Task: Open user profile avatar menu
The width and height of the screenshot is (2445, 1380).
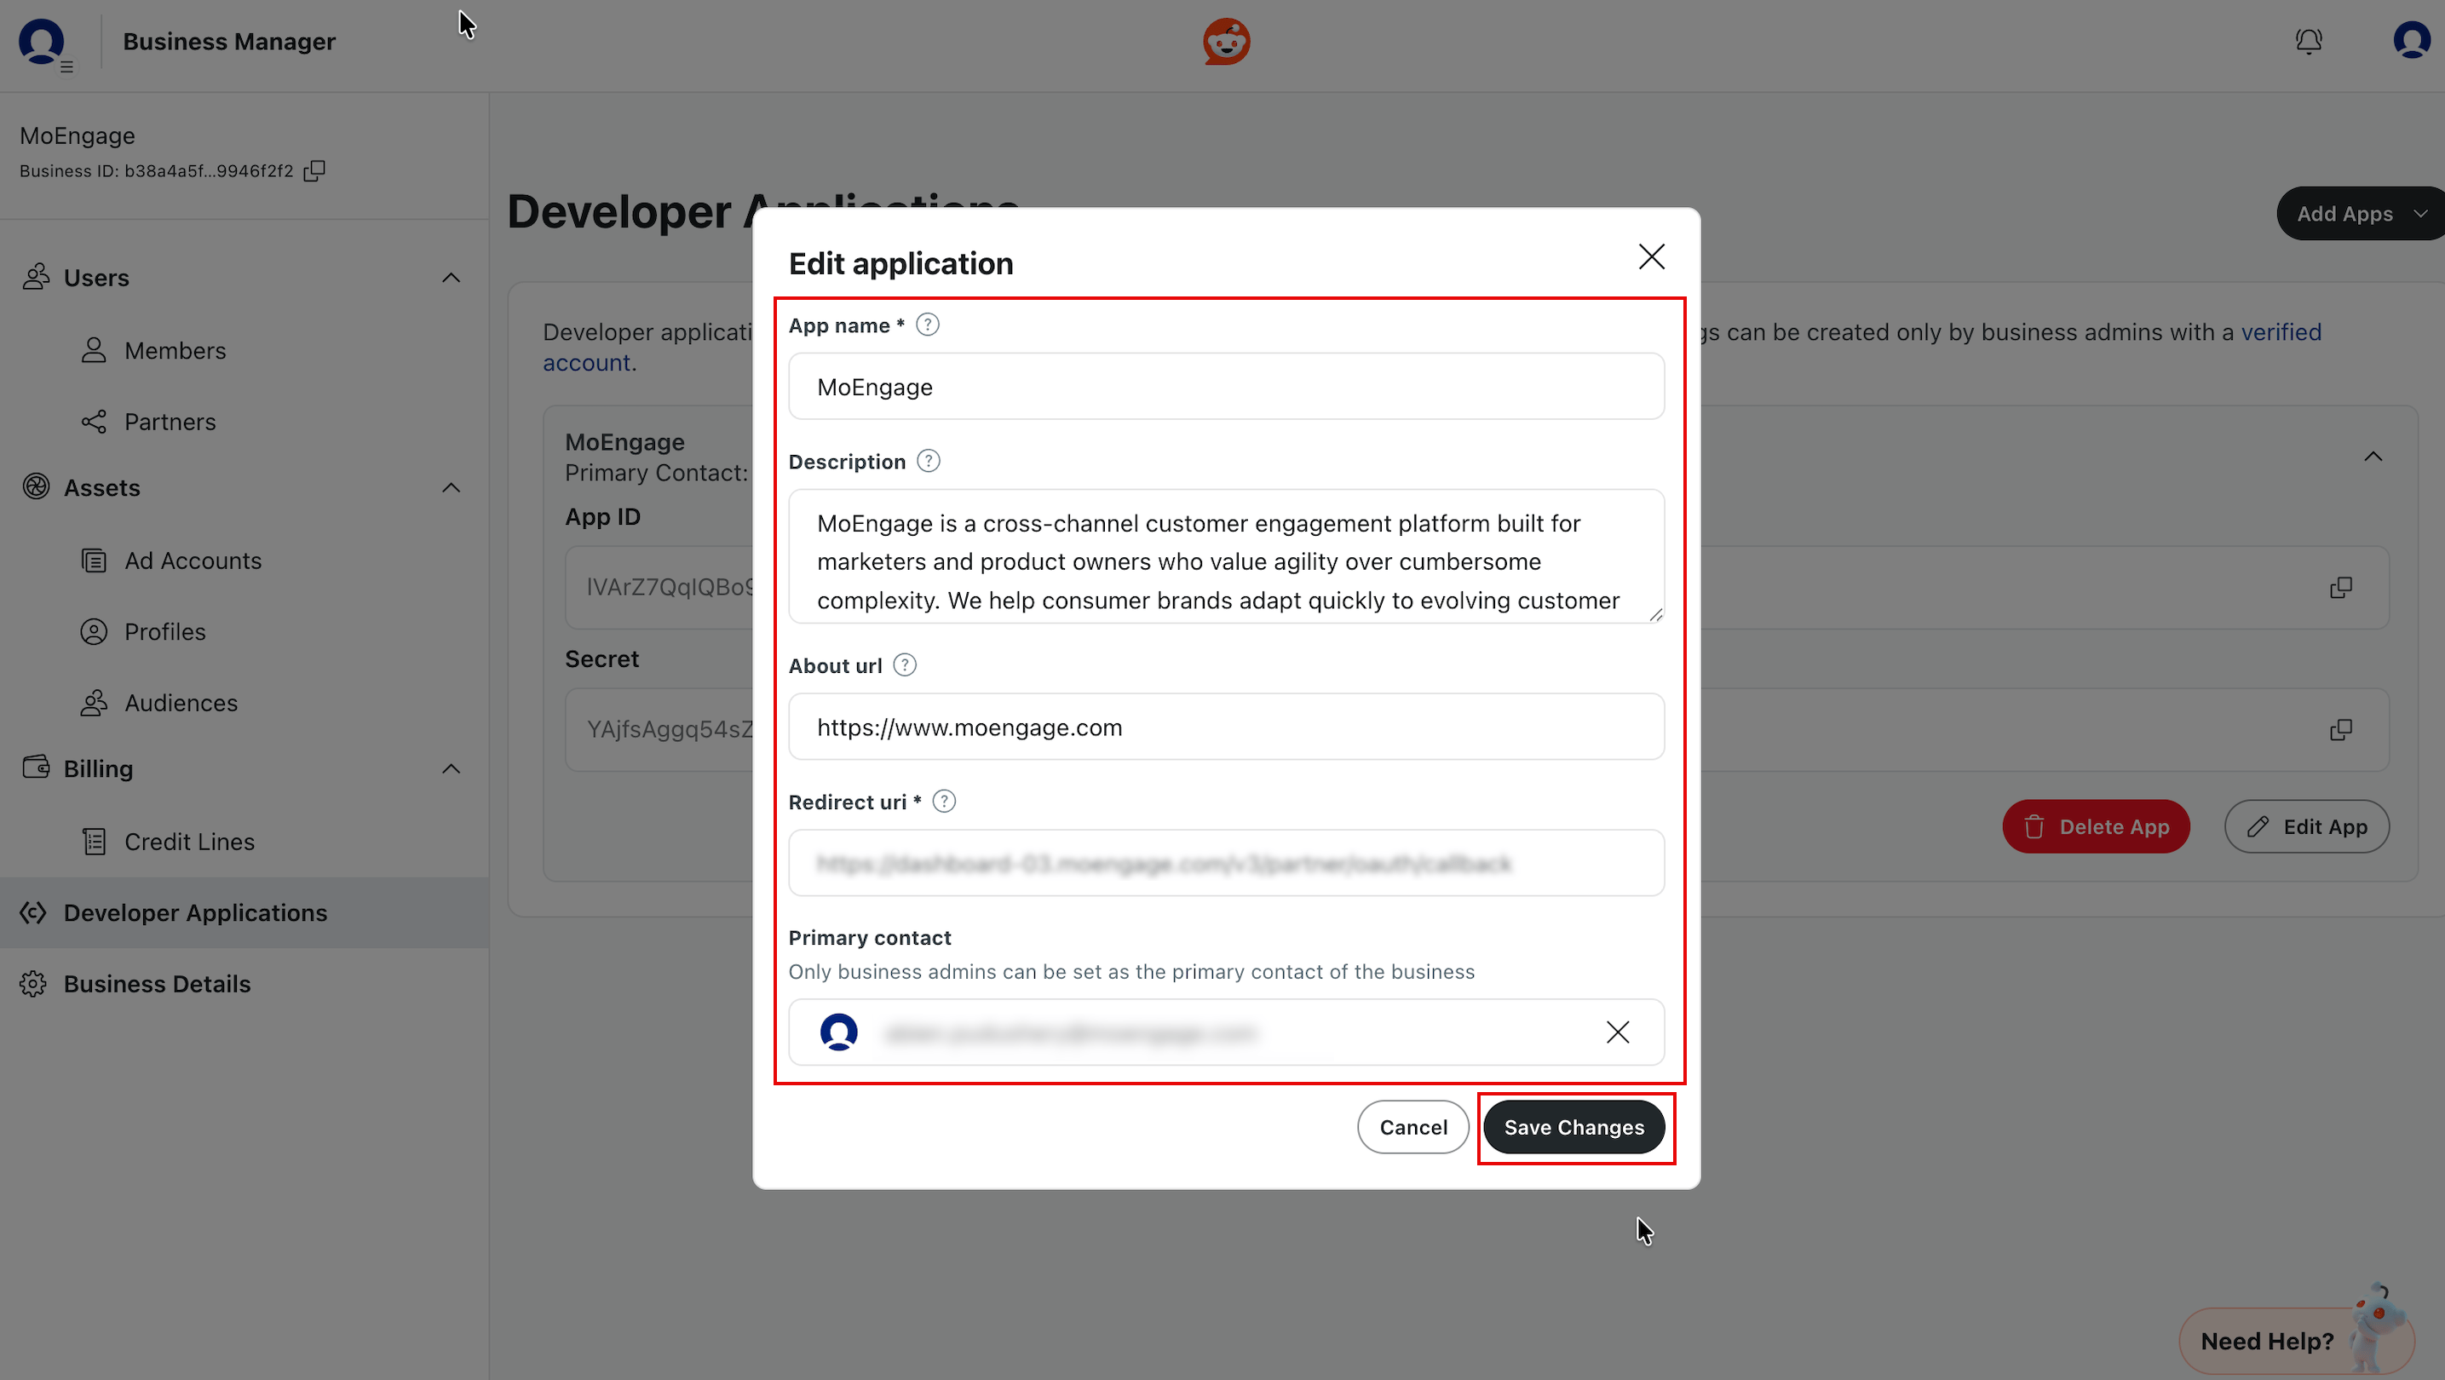Action: pyautogui.click(x=2412, y=42)
